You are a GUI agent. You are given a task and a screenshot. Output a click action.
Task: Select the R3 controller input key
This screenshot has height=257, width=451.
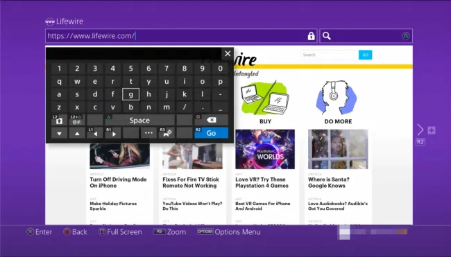pyautogui.click(x=167, y=133)
